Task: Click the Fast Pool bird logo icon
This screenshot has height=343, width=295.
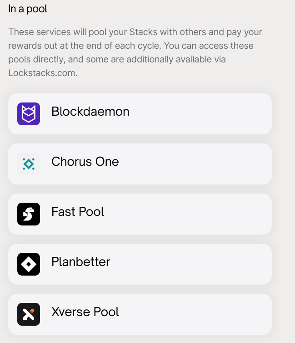Action: tap(29, 214)
